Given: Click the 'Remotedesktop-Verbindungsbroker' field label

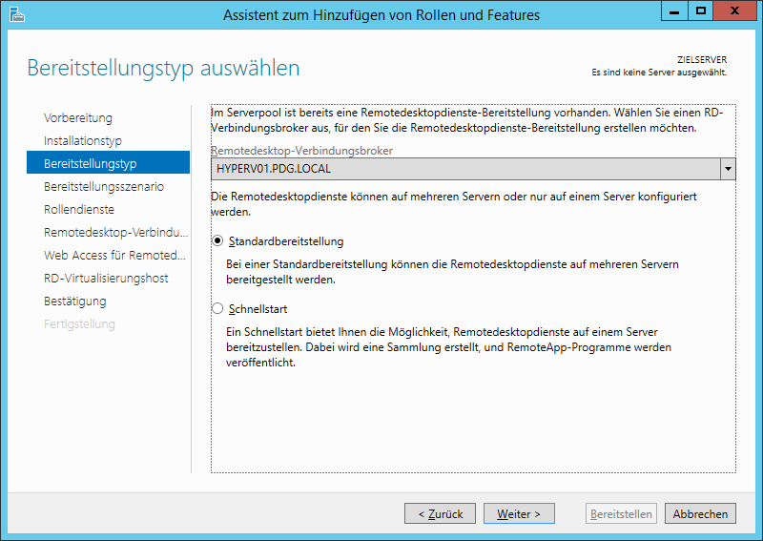Looking at the screenshot, I should [301, 151].
